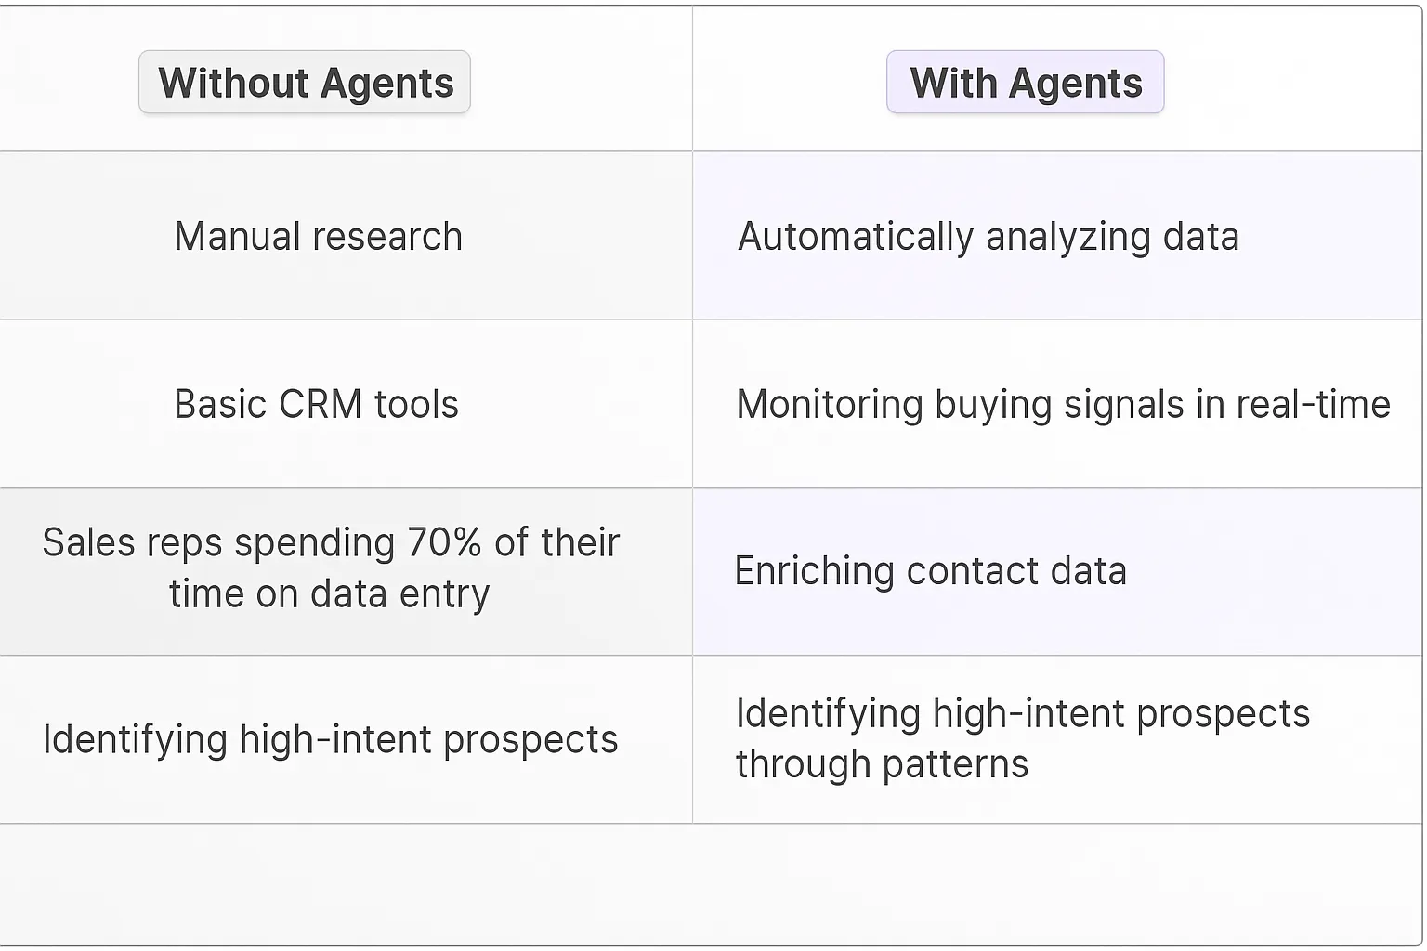Click the "With Agents" header badge
This screenshot has width=1427, height=951.
click(x=1025, y=83)
